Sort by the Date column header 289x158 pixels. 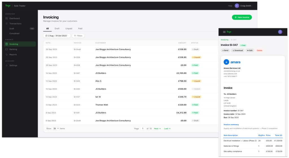tap(48, 43)
